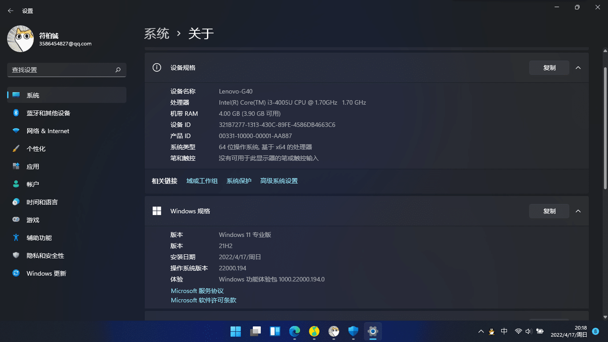Copy the device specifications
This screenshot has width=608, height=342.
(549, 68)
